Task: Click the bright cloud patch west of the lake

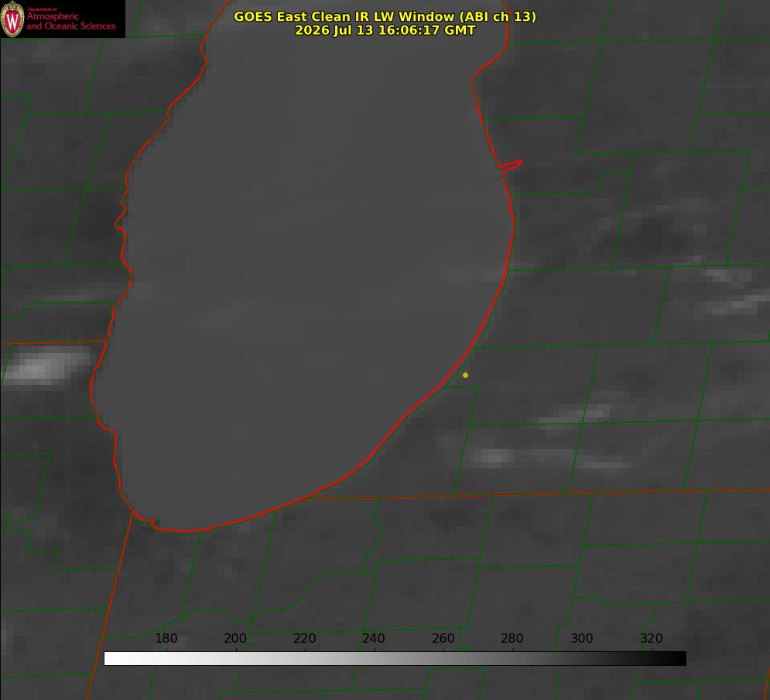Action: [x=46, y=366]
